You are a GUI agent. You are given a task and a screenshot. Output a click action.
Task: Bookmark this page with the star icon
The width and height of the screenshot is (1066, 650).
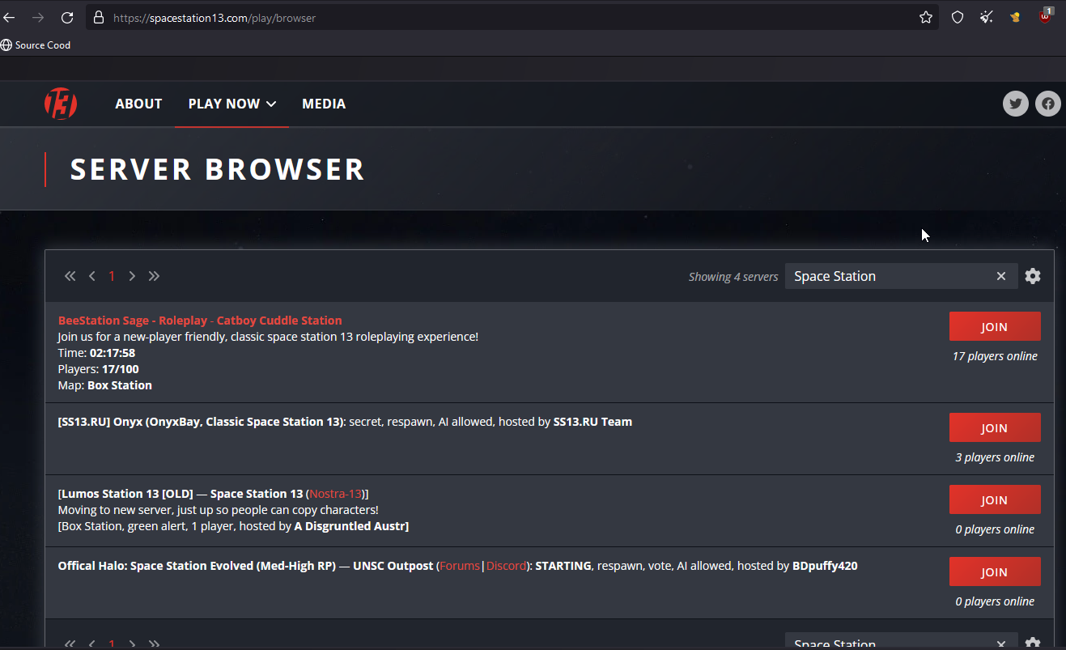tap(926, 17)
